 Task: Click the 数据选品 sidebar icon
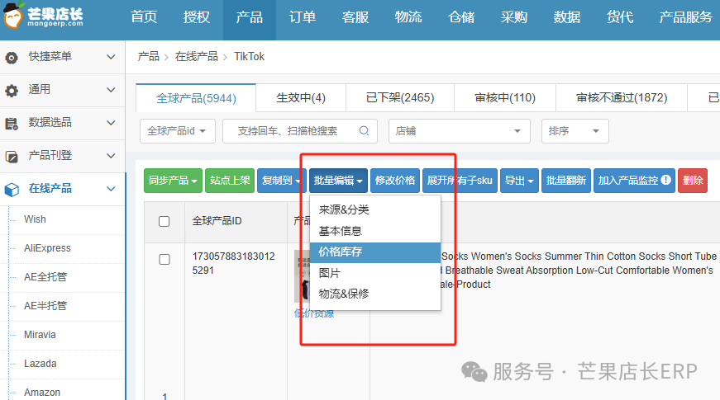pos(12,123)
